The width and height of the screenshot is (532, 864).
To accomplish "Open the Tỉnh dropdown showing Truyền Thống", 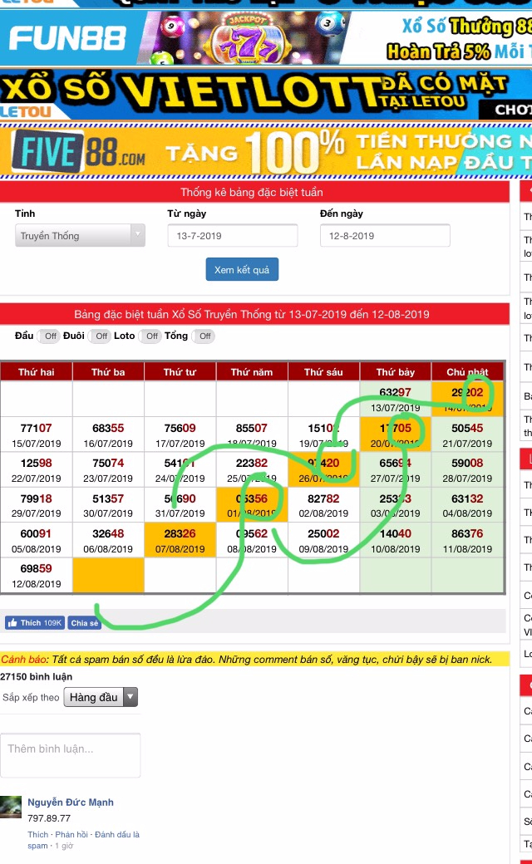I will [80, 235].
